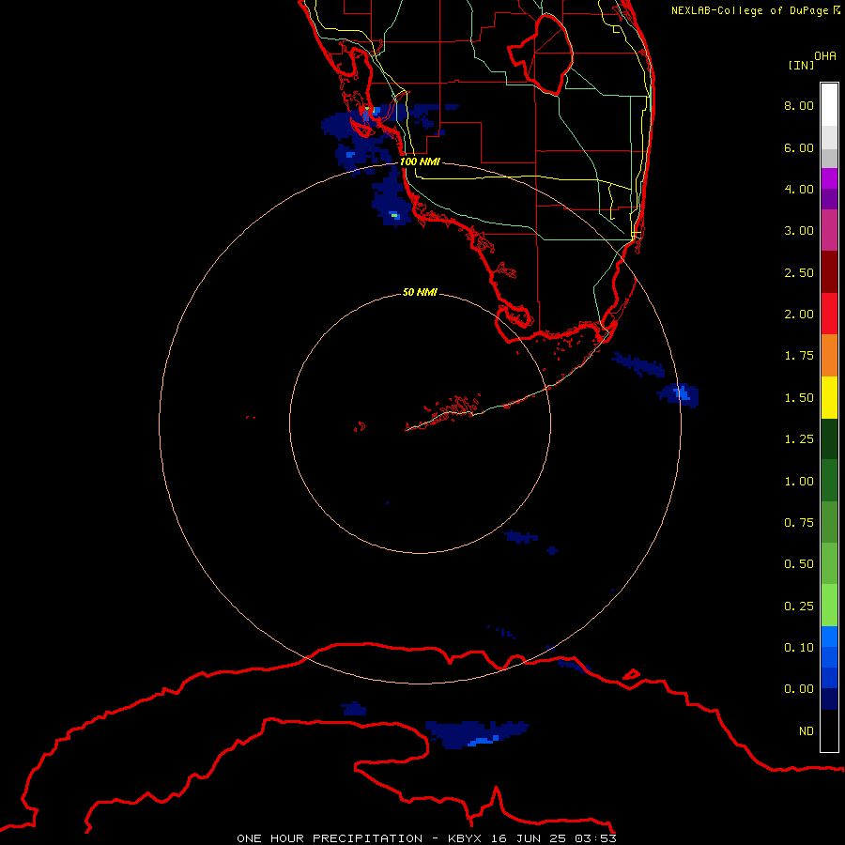
Task: Click the 4.00 legend value
Action: [799, 189]
